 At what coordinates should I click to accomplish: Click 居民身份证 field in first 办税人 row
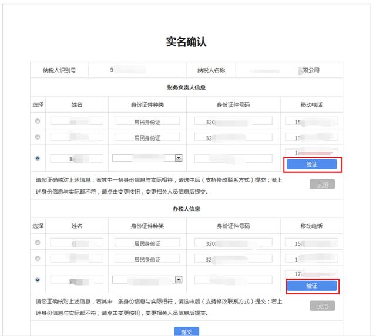(147, 242)
